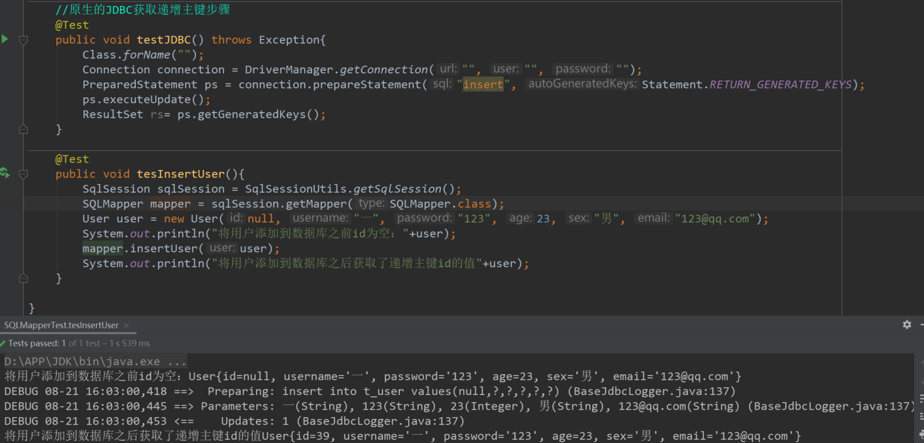Viewport: 924px width, 443px height.
Task: Click the tesInsertUser method name in editor
Action: pos(181,174)
